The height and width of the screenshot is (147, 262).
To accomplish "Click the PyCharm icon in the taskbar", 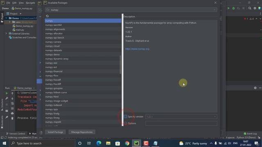I will tap(136, 143).
